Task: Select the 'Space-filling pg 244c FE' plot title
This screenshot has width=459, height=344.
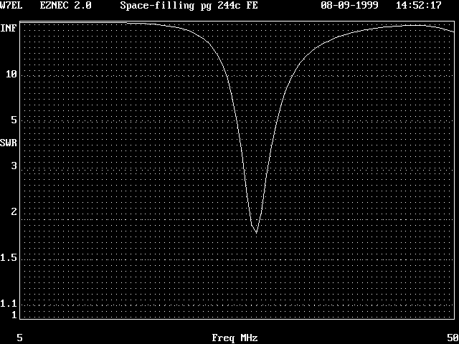Action: pyautogui.click(x=189, y=6)
